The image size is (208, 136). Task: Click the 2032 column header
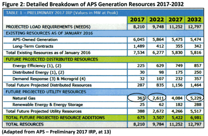click(194, 20)
